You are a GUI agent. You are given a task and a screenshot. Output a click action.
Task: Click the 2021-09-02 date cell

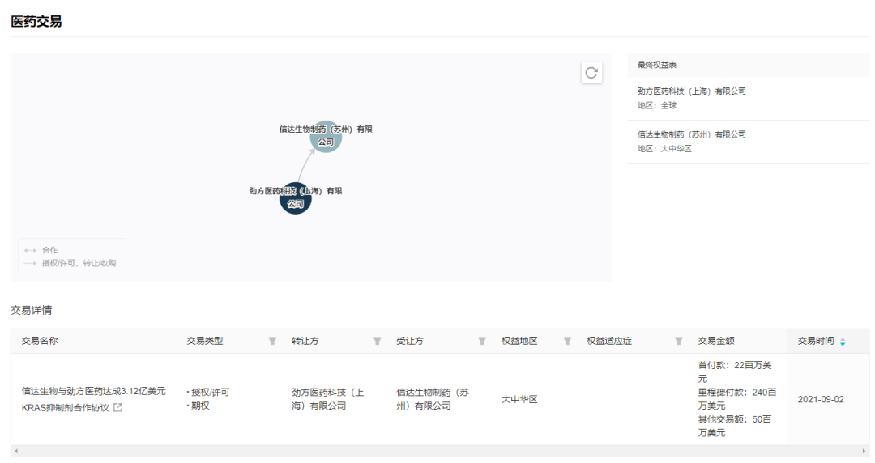[x=820, y=399]
